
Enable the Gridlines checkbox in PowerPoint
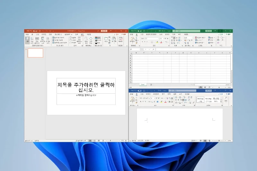[x=71, y=40]
